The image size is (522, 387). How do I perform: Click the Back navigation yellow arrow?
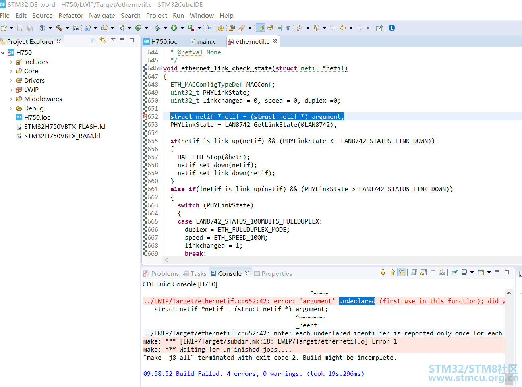[343, 28]
